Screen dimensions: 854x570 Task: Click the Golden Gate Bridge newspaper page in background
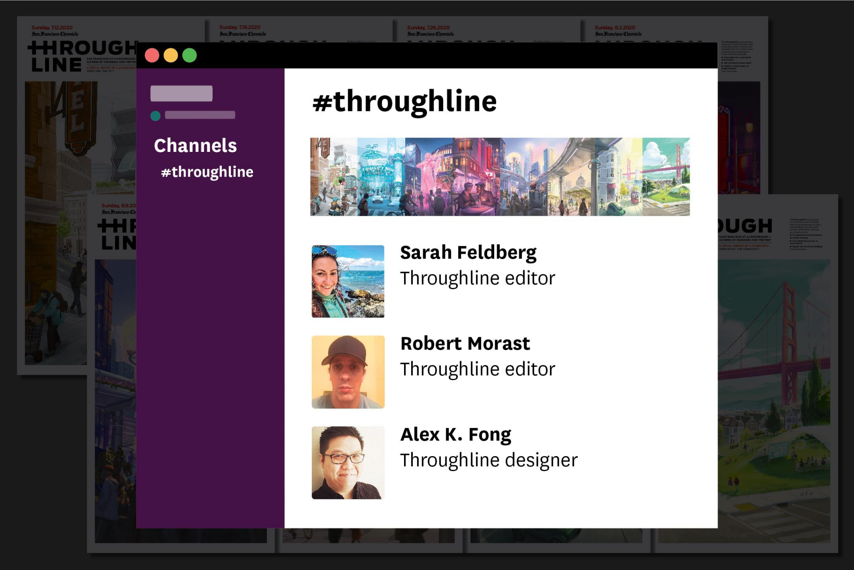778,373
